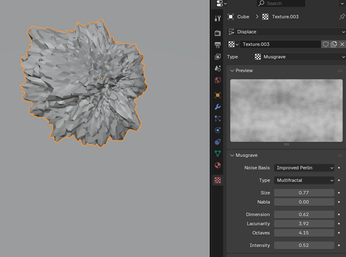Open the Render properties tab
The image size is (346, 257).
[217, 33]
